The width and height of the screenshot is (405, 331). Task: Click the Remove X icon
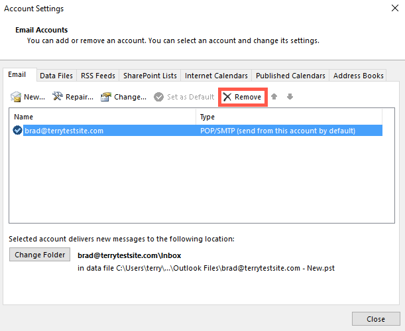tap(227, 97)
